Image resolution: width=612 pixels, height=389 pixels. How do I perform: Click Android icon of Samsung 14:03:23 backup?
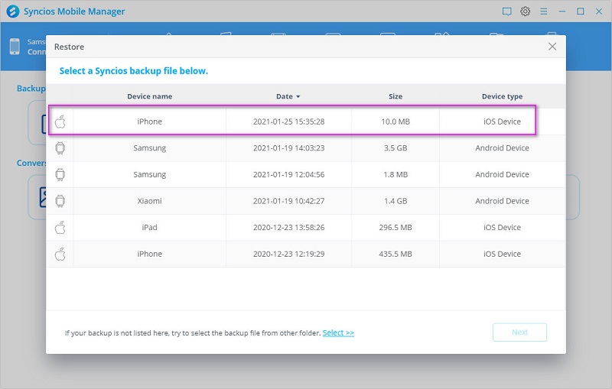click(x=60, y=148)
